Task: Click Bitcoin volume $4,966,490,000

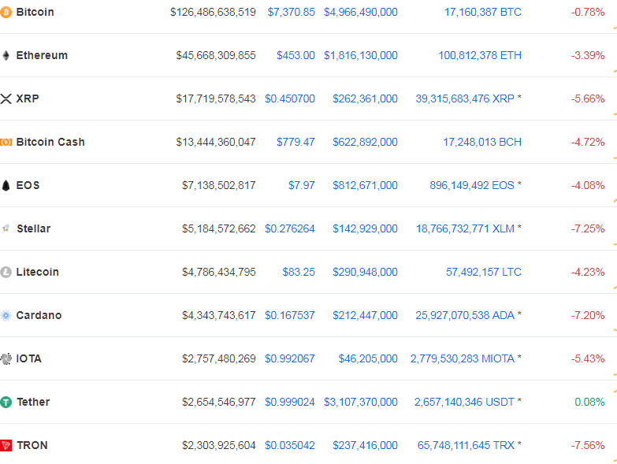Action: point(361,12)
